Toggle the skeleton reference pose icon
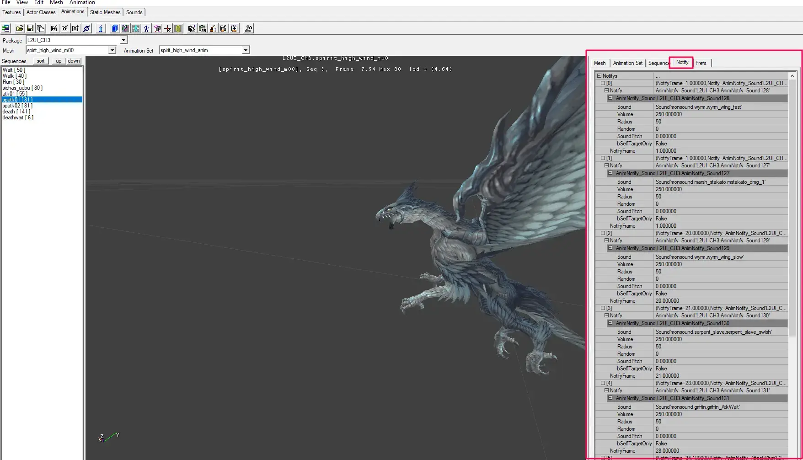This screenshot has width=803, height=460. [x=136, y=28]
